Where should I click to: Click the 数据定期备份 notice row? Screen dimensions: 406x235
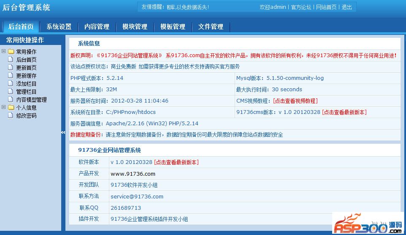[x=235, y=135]
